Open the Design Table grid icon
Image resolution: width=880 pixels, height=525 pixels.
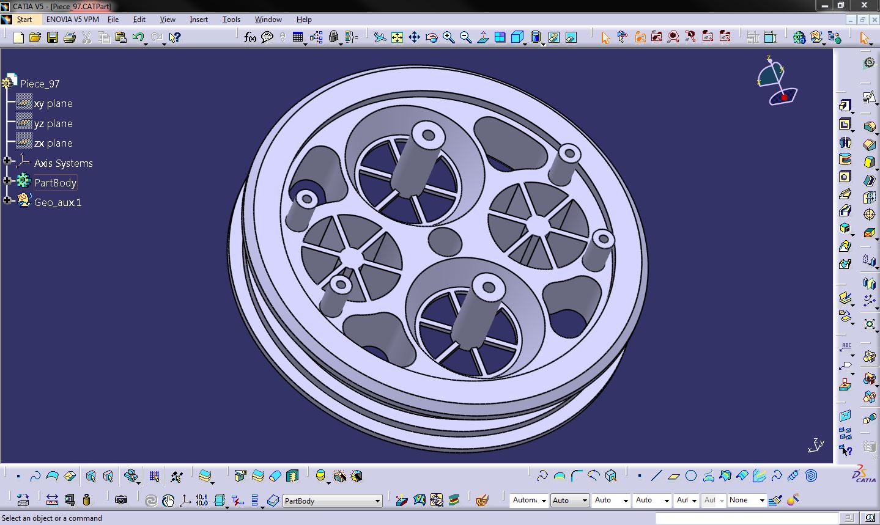[x=298, y=38]
